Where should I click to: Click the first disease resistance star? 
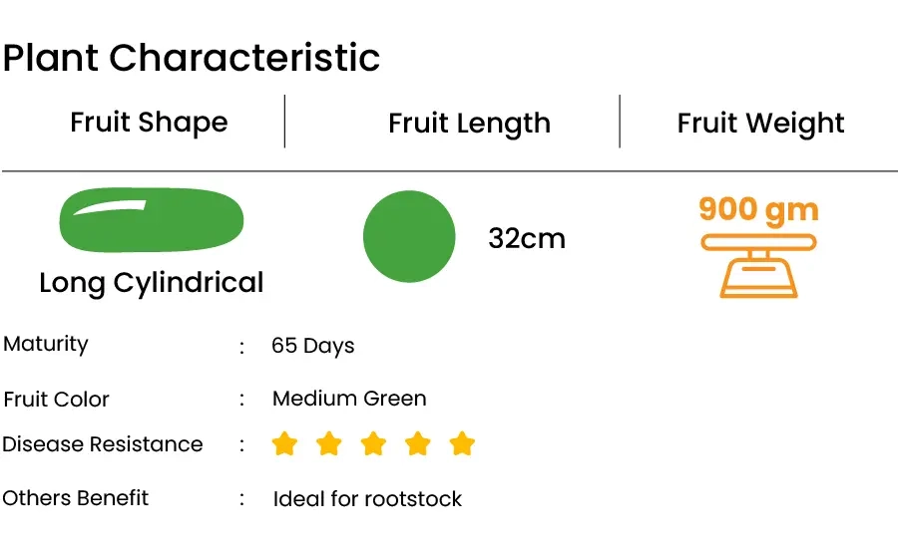(x=284, y=444)
